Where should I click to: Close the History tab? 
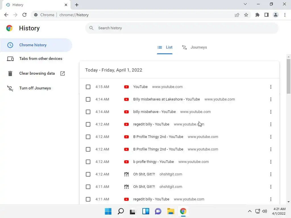(66, 5)
